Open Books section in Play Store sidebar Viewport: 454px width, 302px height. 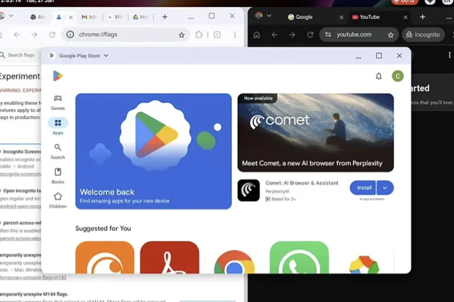pyautogui.click(x=58, y=176)
